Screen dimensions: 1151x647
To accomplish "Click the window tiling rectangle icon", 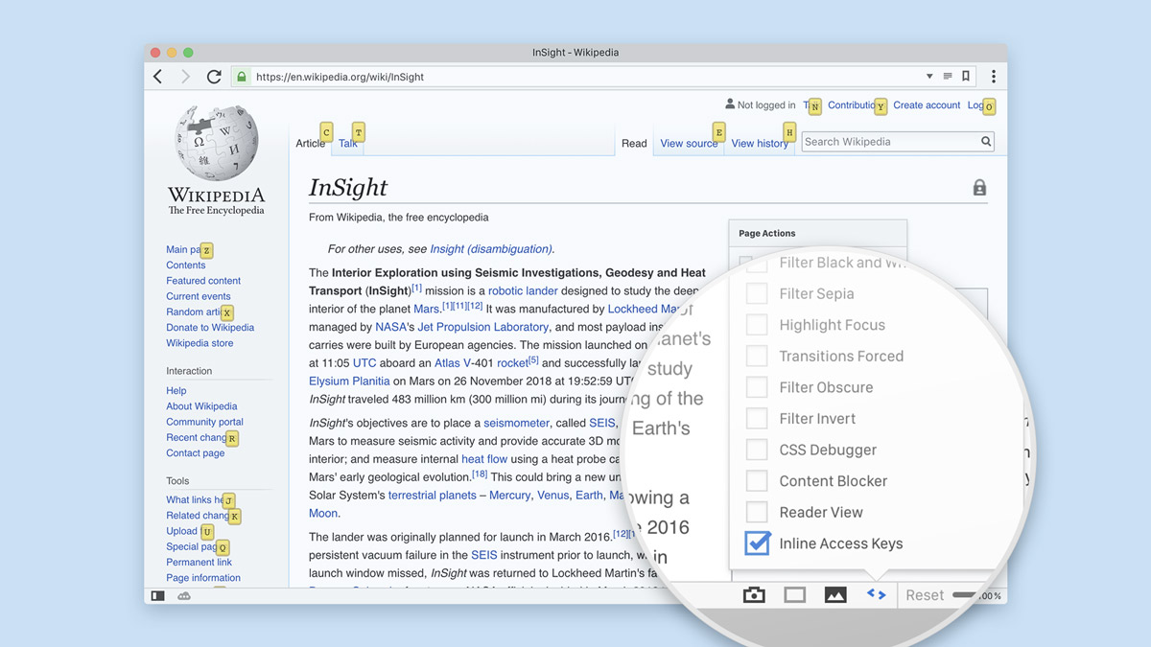I will 794,595.
